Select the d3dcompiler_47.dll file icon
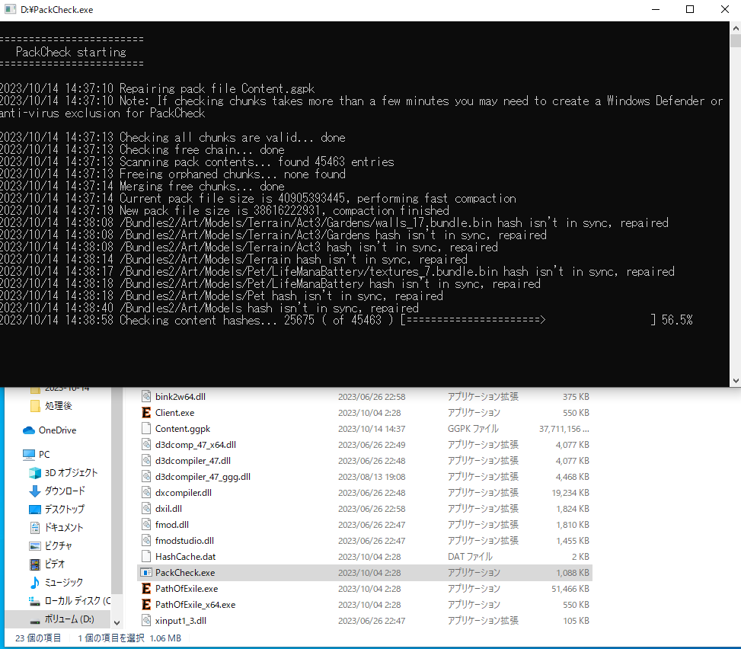The image size is (741, 649). (x=146, y=461)
